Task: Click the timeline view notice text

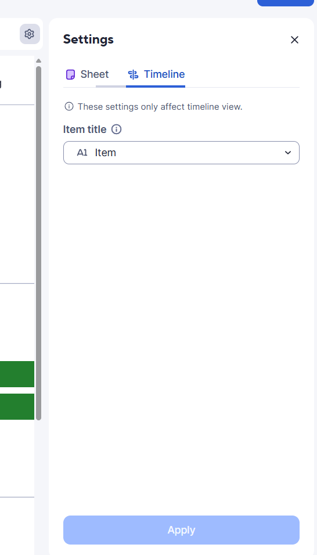Action: (x=160, y=107)
